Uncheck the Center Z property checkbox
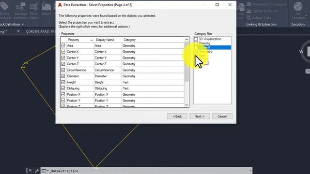 (x=63, y=64)
